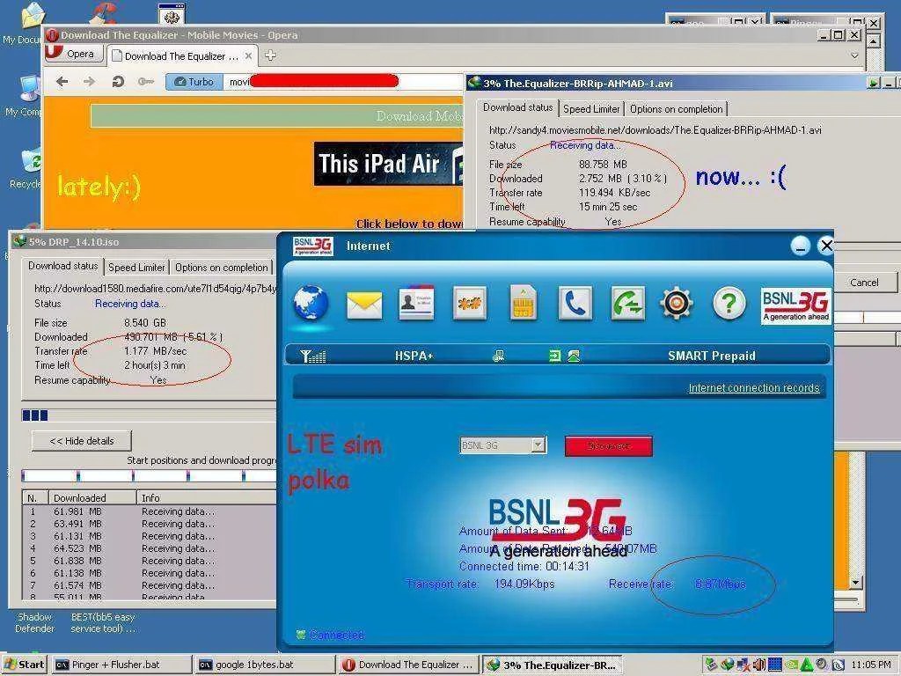
Task: Open the Opera main menu button
Action: pyautogui.click(x=75, y=54)
